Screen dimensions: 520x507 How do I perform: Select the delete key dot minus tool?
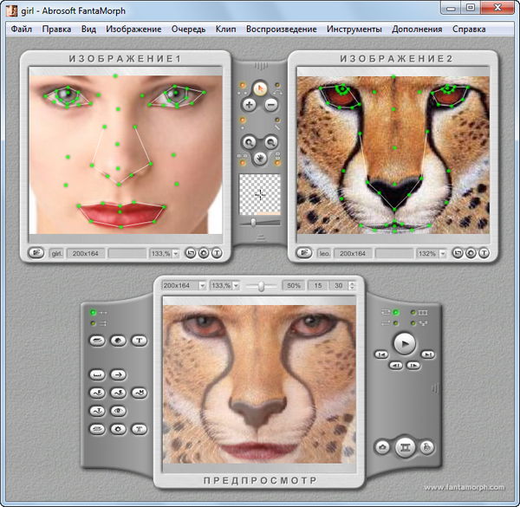click(x=271, y=105)
